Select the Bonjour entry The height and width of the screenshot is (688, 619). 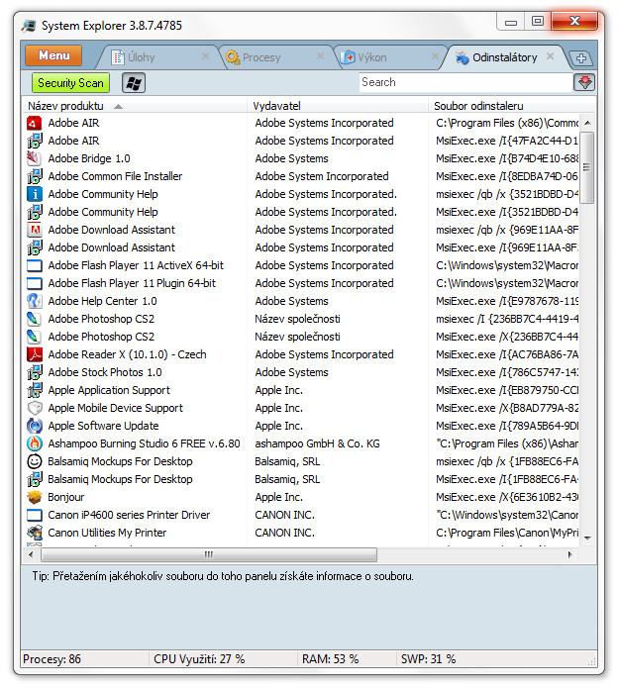coord(65,497)
